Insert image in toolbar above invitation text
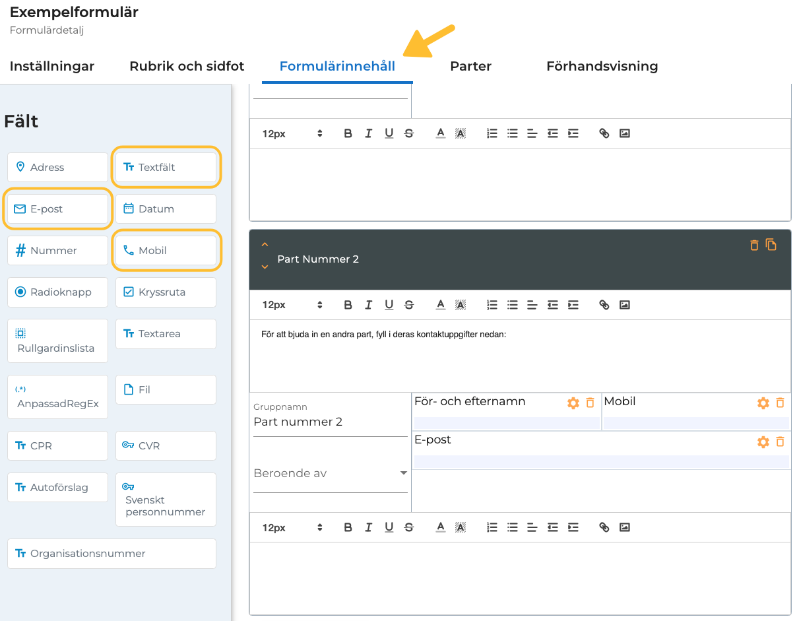797x621 pixels. [625, 305]
